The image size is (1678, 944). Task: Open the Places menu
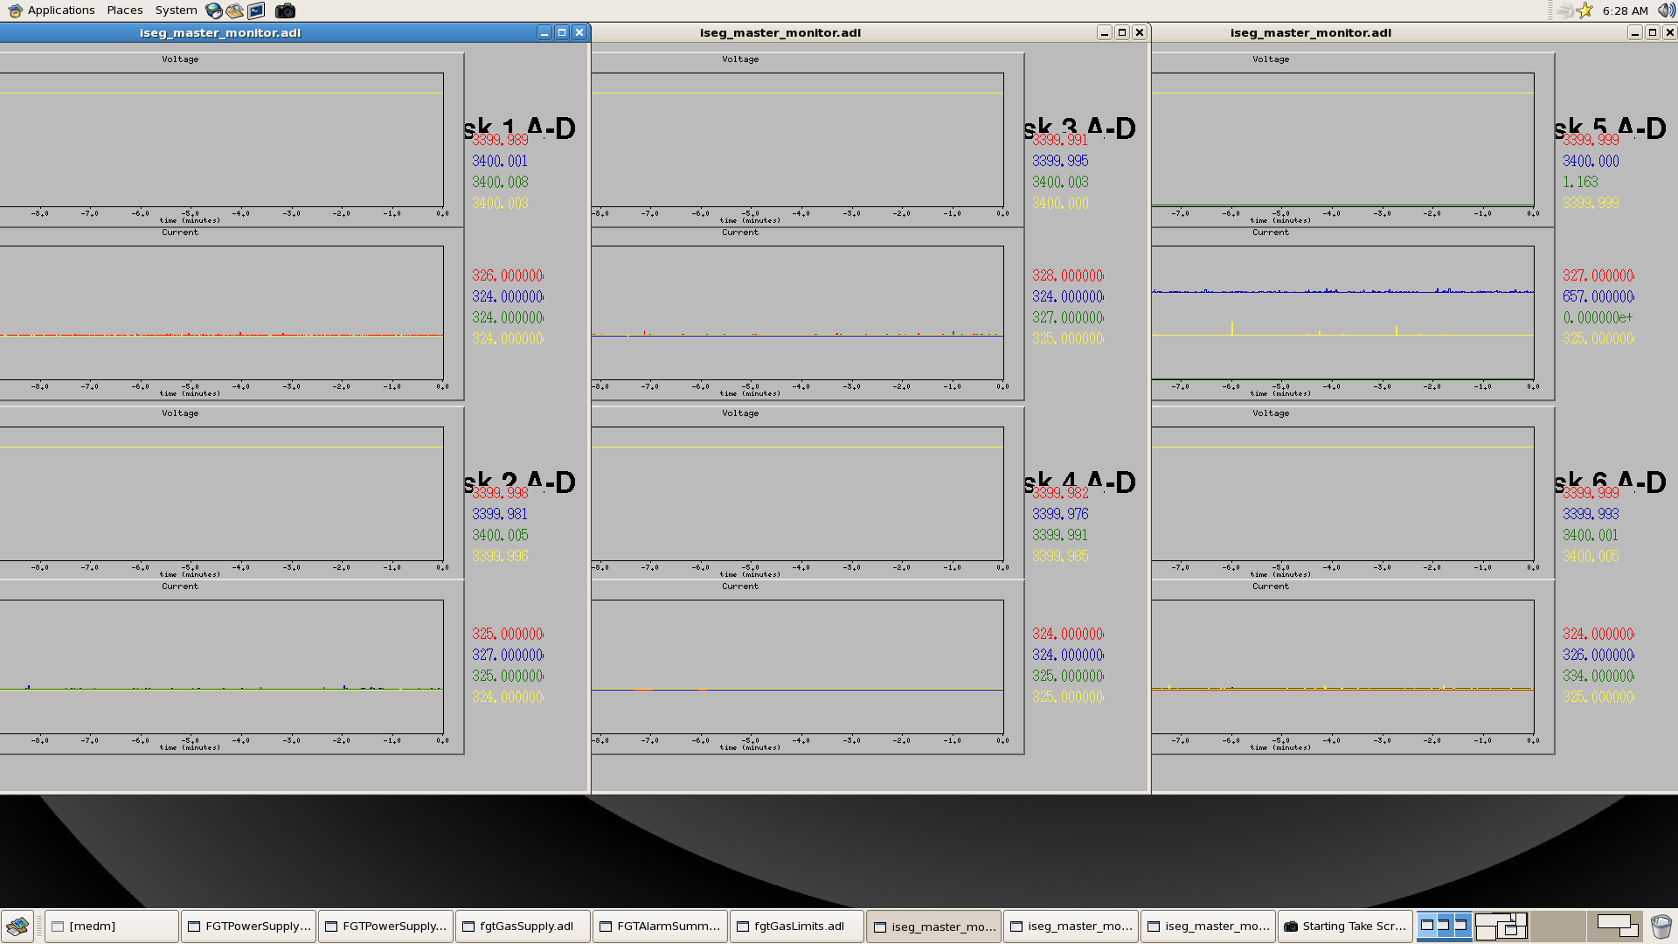point(125,10)
